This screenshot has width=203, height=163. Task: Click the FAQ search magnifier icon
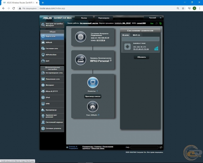point(161,147)
